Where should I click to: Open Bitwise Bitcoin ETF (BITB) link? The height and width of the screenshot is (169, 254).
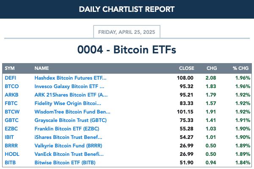[65, 163]
